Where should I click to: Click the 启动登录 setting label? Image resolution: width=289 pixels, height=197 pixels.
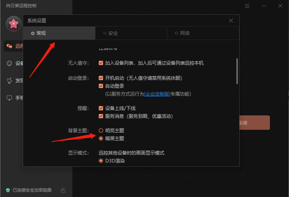pos(79,78)
